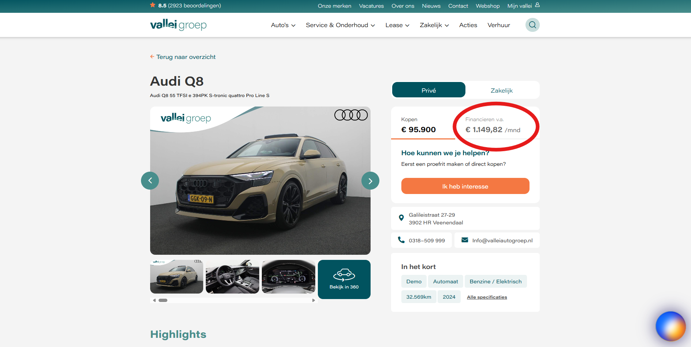
Task: Open the floating chat assistant bubble
Action: pyautogui.click(x=670, y=326)
